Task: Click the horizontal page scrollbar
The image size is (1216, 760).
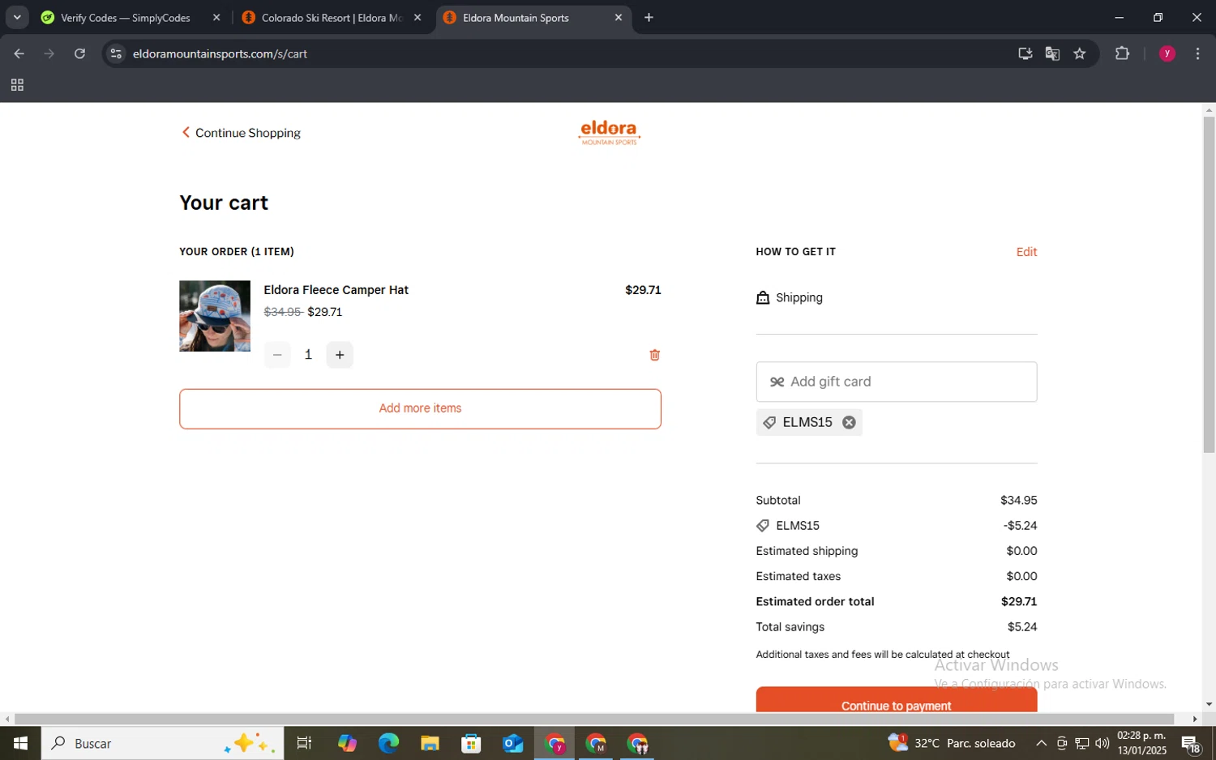Action: click(x=594, y=719)
